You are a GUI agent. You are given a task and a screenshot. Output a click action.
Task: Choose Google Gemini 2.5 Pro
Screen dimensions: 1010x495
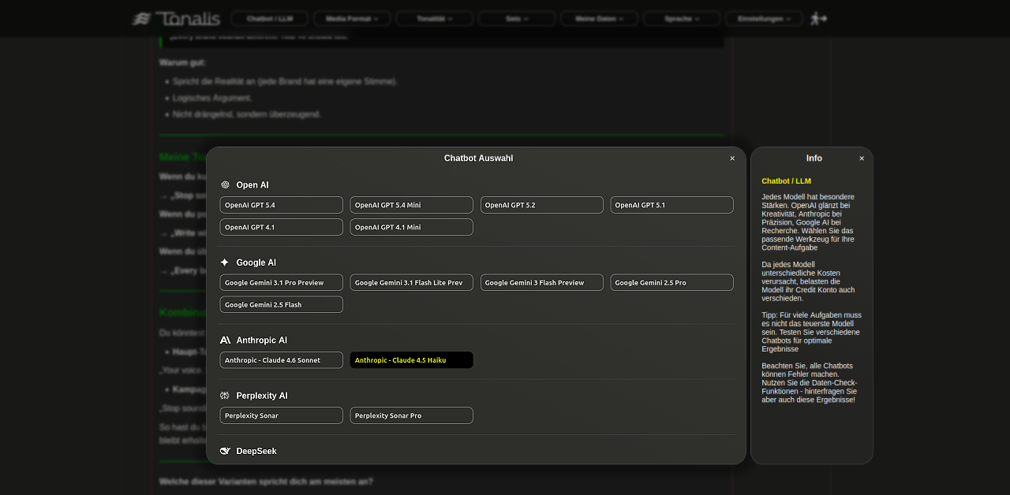(672, 282)
